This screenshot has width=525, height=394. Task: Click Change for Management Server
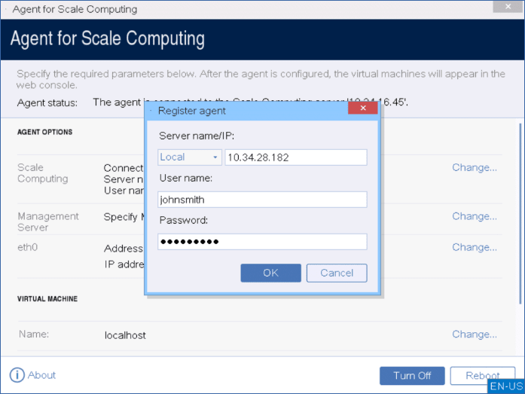pyautogui.click(x=474, y=216)
